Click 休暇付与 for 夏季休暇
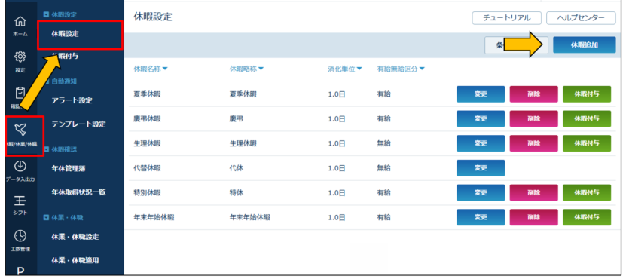 [x=587, y=94]
